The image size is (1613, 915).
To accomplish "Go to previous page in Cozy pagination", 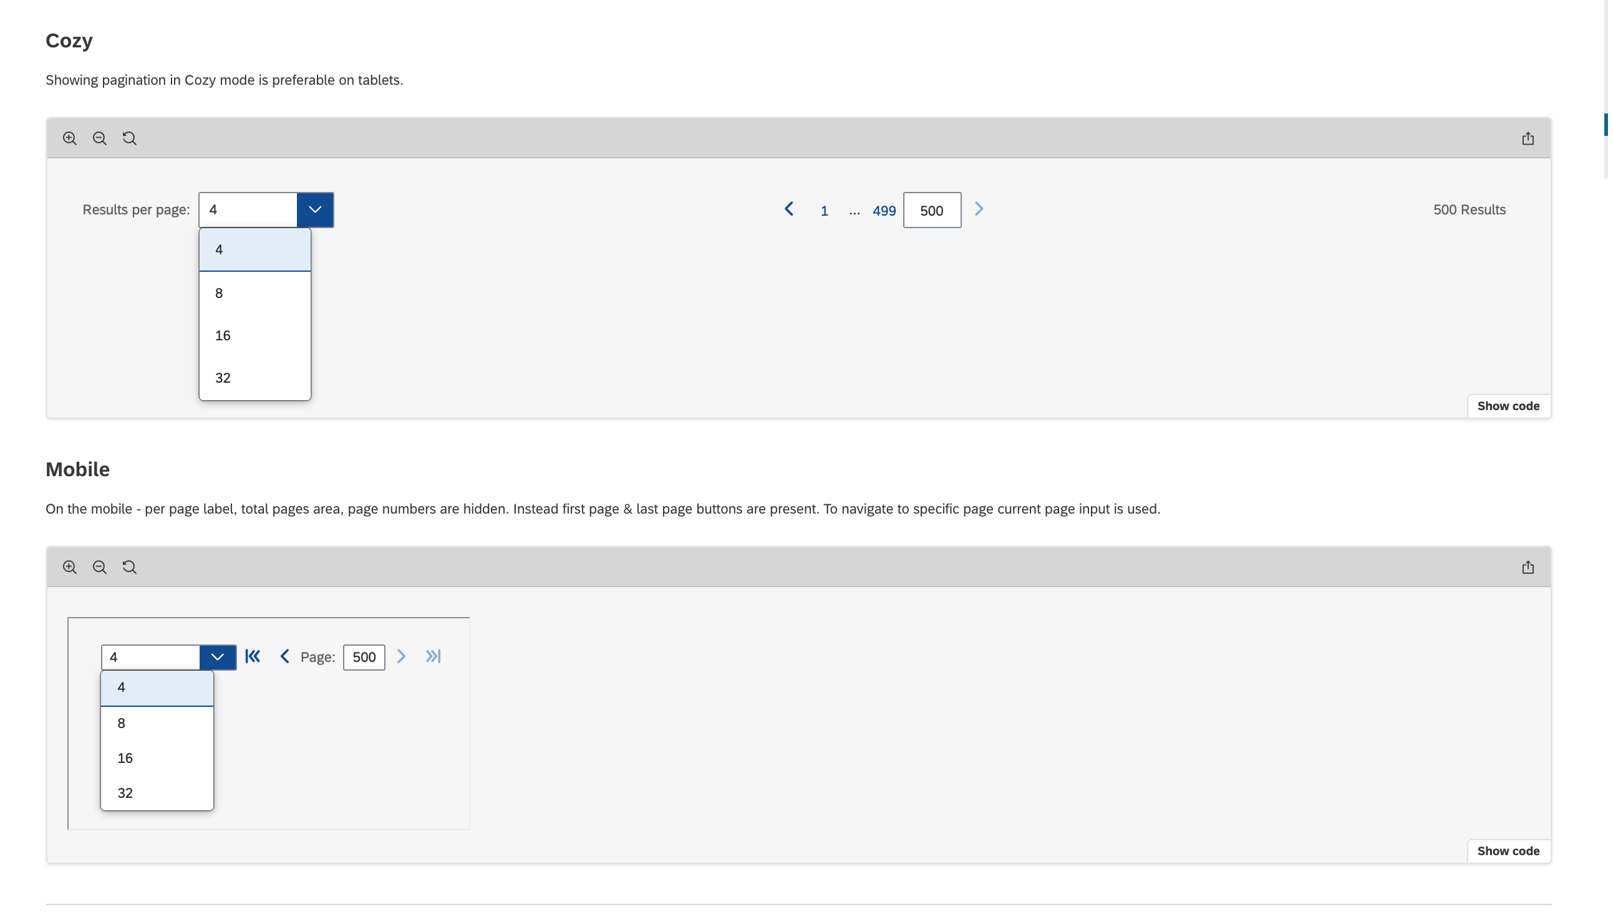I will tap(789, 209).
